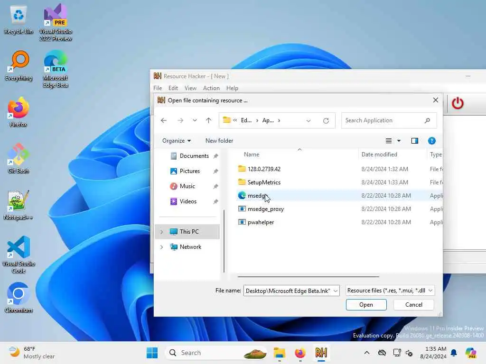The height and width of the screenshot is (364, 486).
Task: Click the horizontal scrollbar of file list
Action: coord(308,277)
